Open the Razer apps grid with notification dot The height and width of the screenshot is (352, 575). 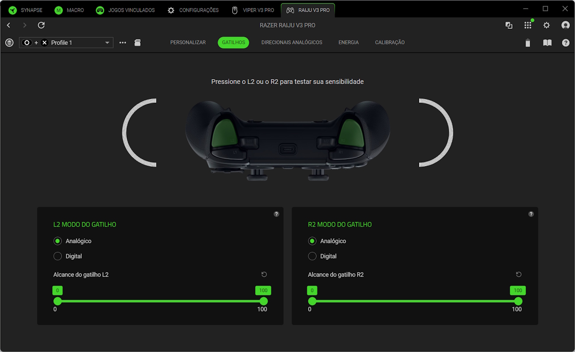528,25
